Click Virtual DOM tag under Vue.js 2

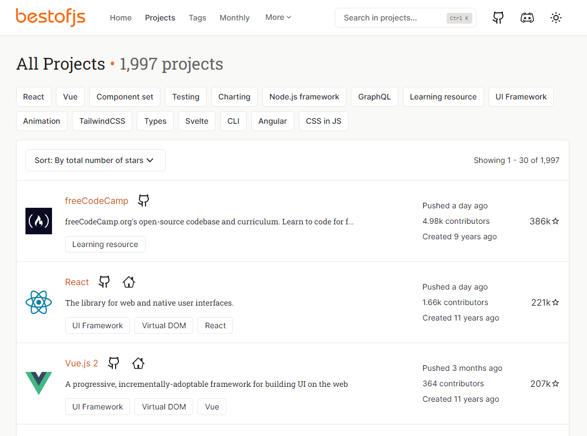(x=164, y=407)
